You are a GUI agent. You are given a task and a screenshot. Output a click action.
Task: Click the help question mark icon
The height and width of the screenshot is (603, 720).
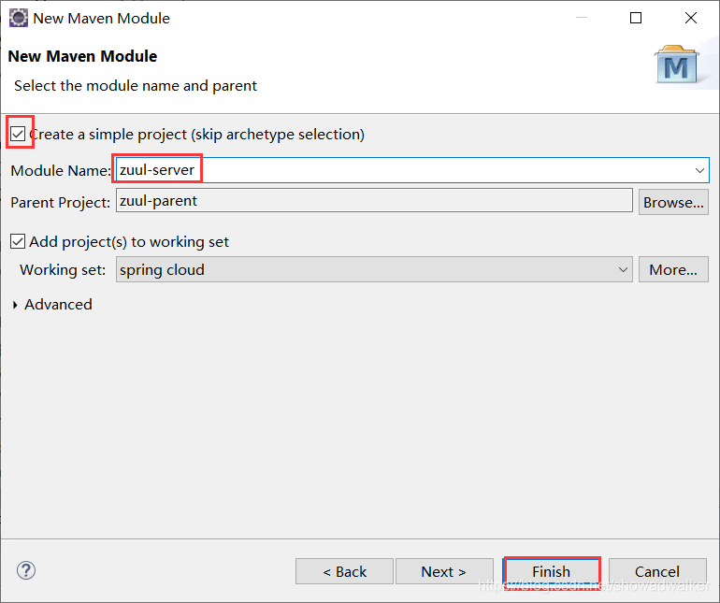[x=26, y=571]
